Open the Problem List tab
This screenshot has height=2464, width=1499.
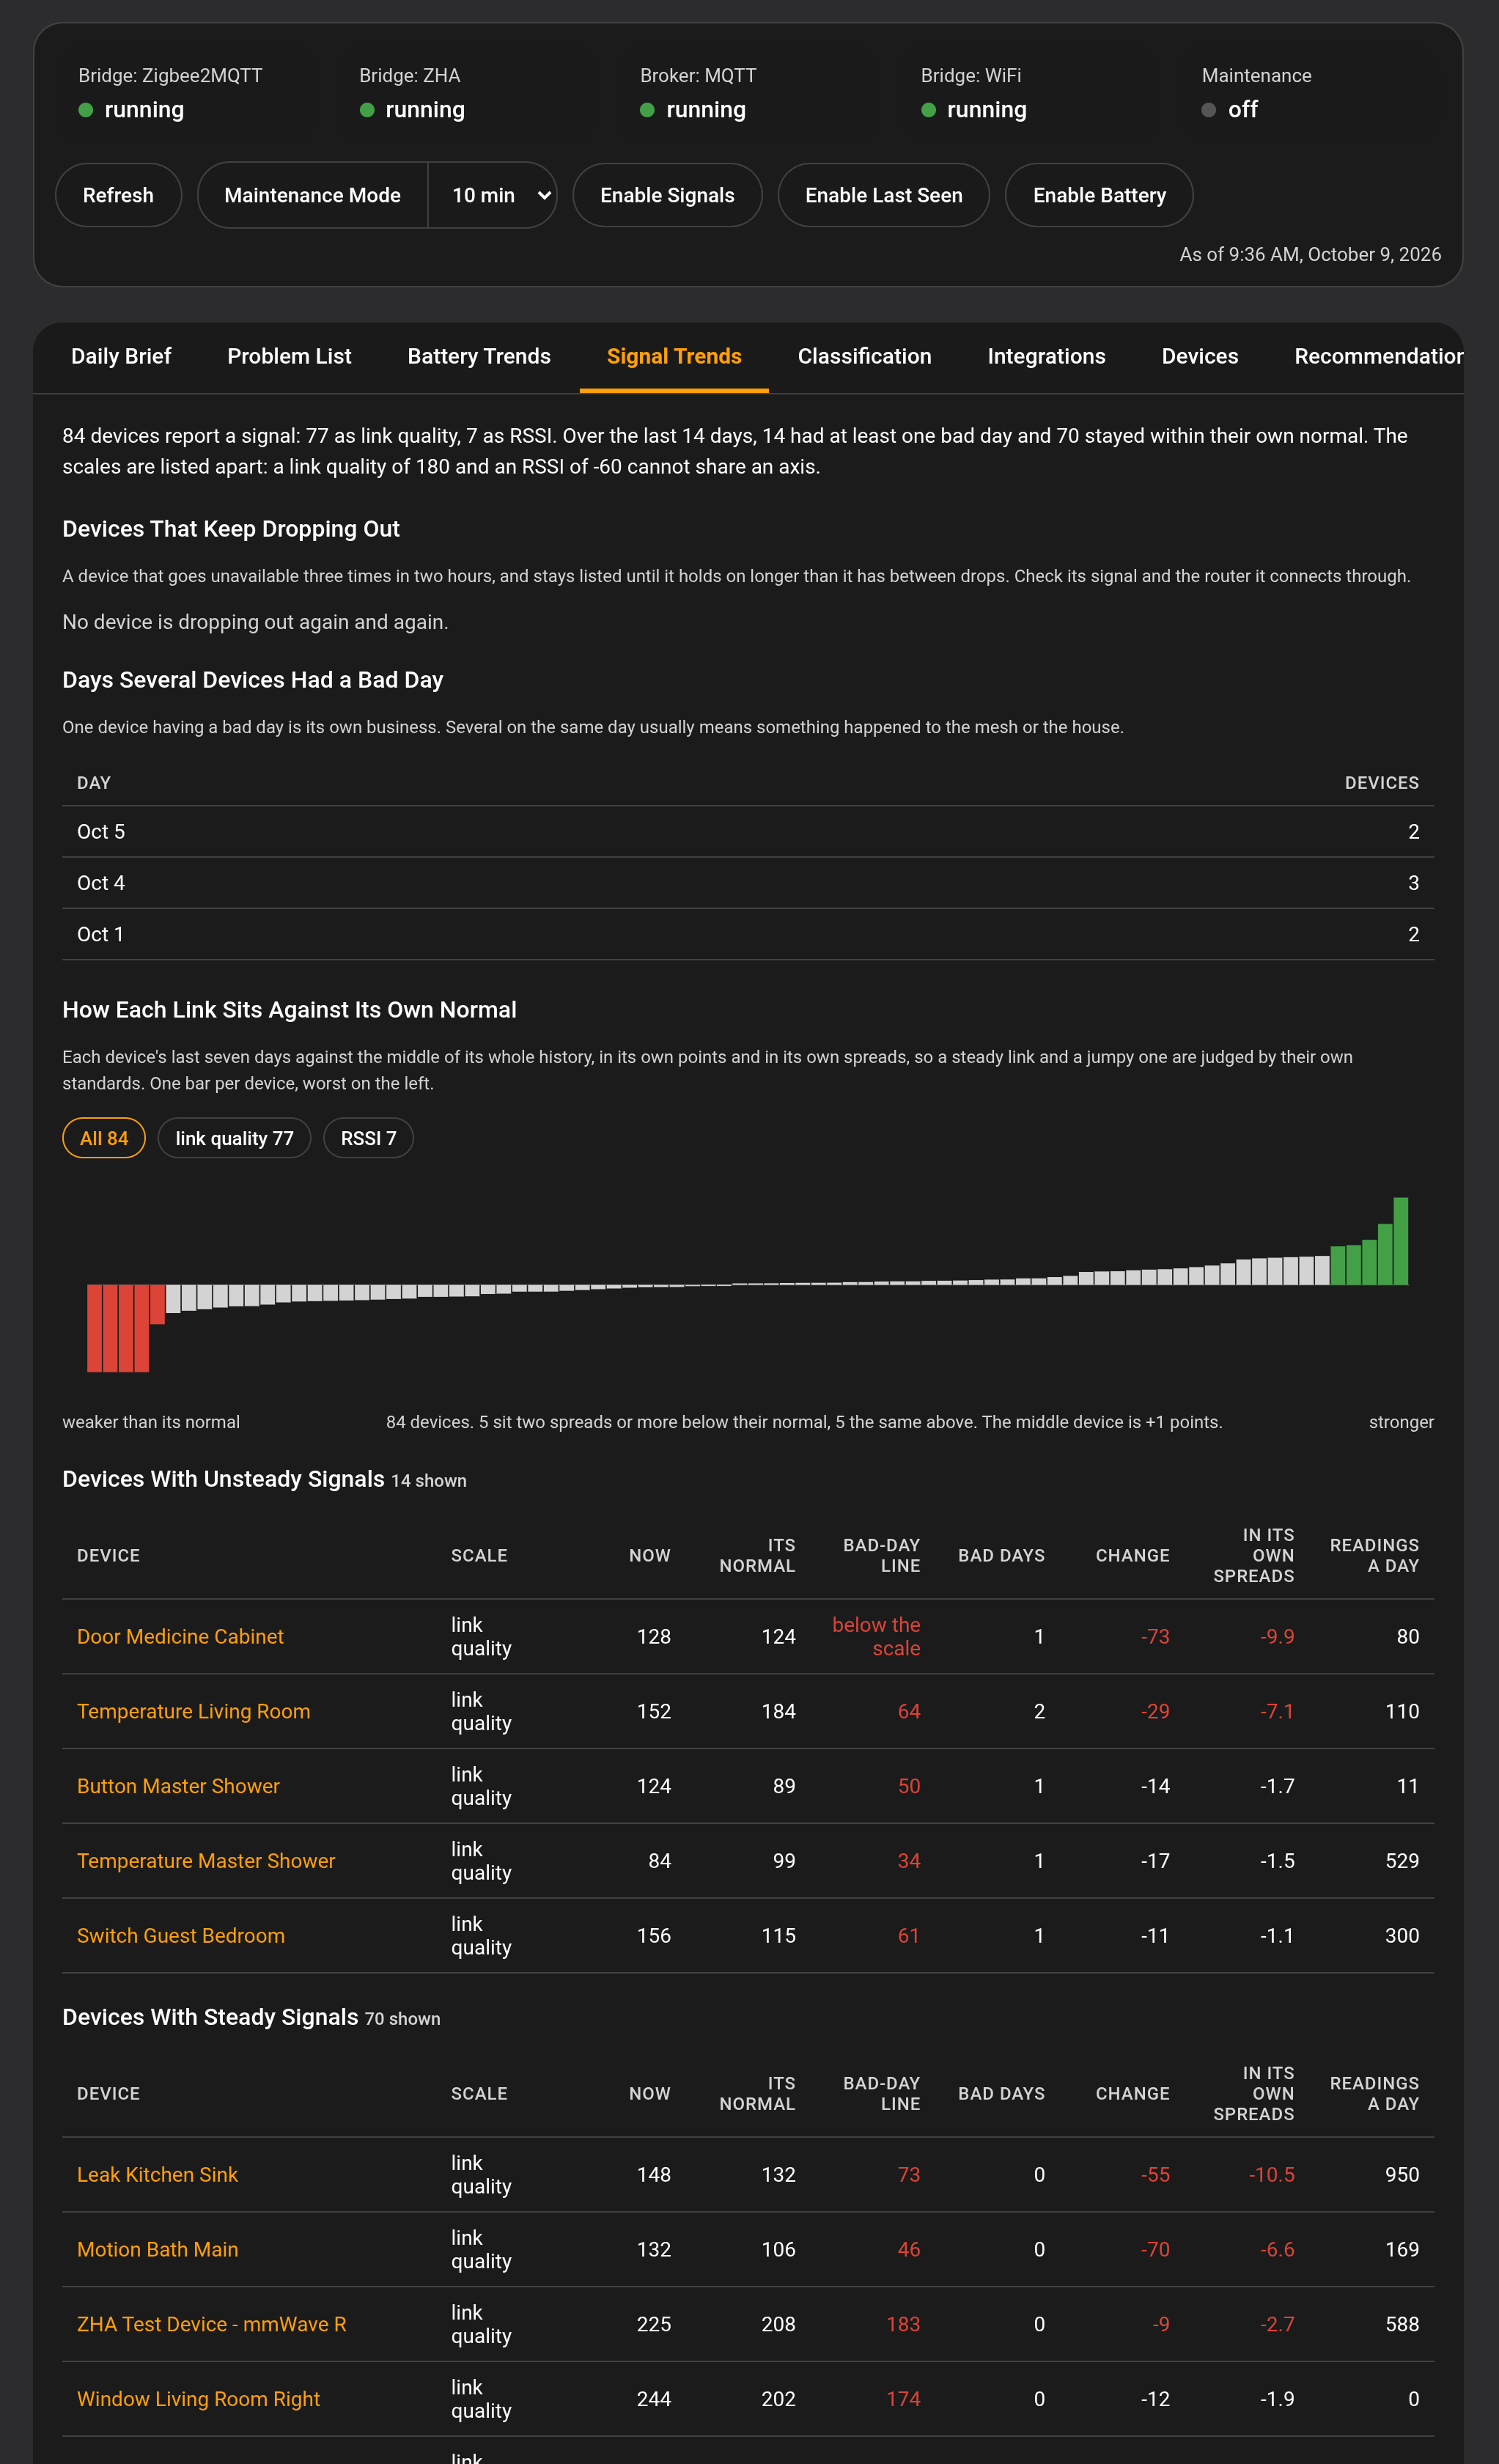(x=289, y=356)
